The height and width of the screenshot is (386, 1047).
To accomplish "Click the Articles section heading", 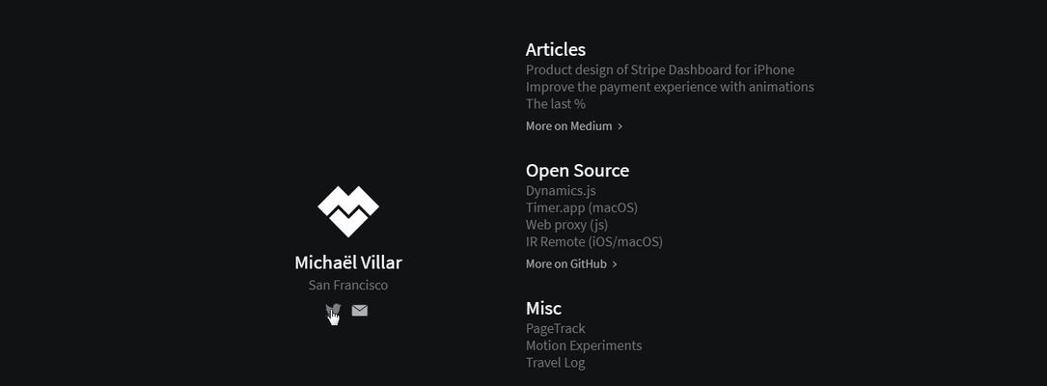I will tap(556, 49).
